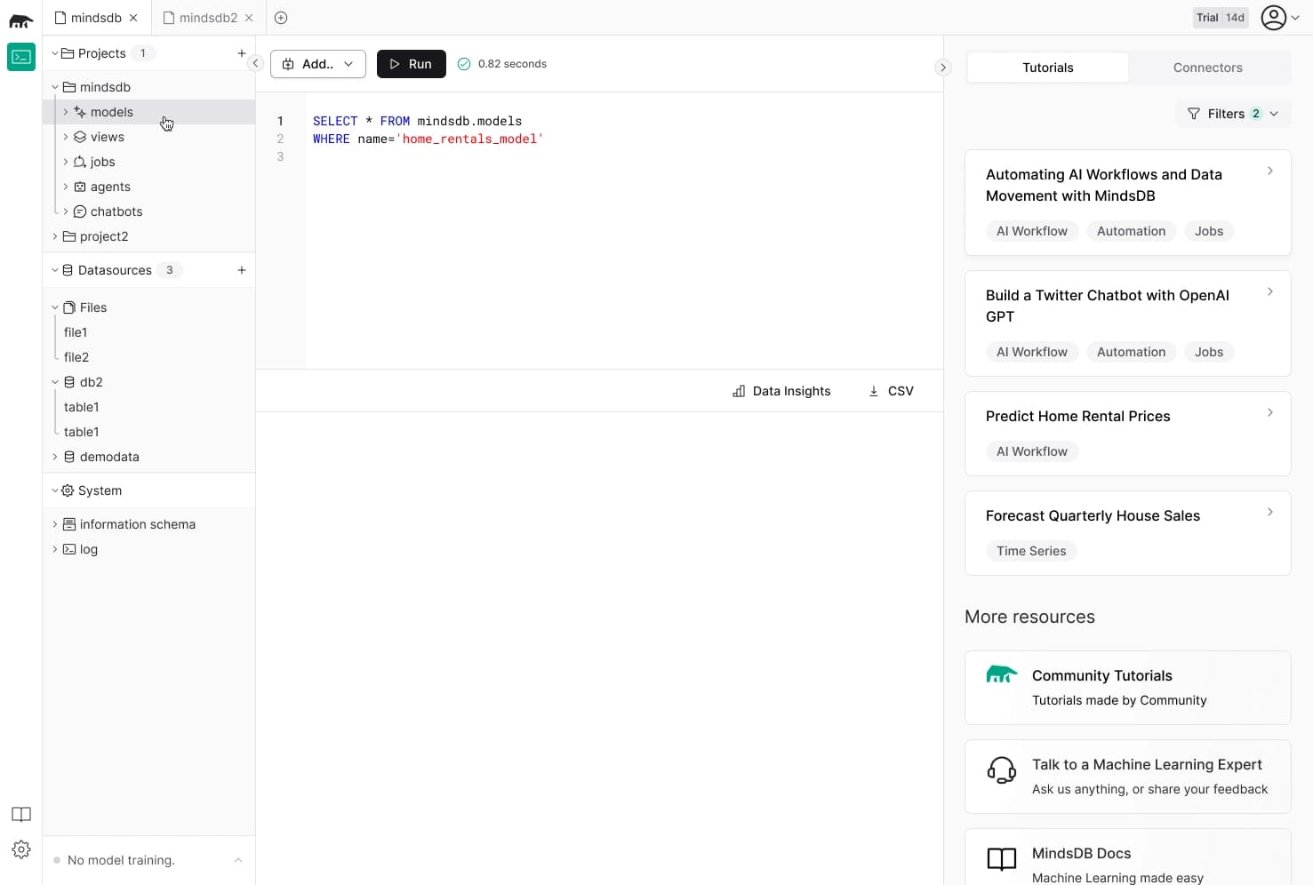Select file2 in Files
The width and height of the screenshot is (1313, 885).
click(x=76, y=357)
